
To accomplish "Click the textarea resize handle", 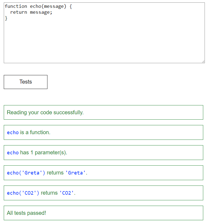I will click(x=203, y=62).
